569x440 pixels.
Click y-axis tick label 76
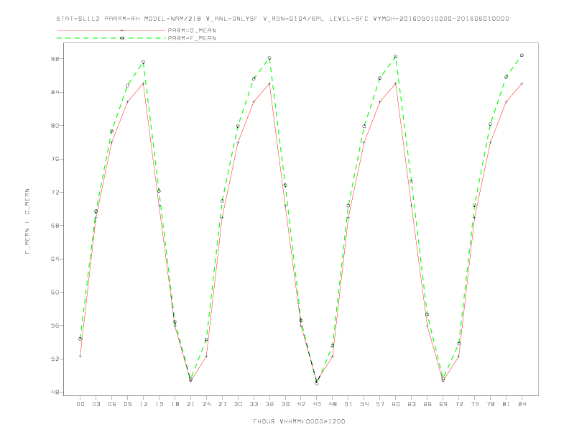[x=55, y=159]
